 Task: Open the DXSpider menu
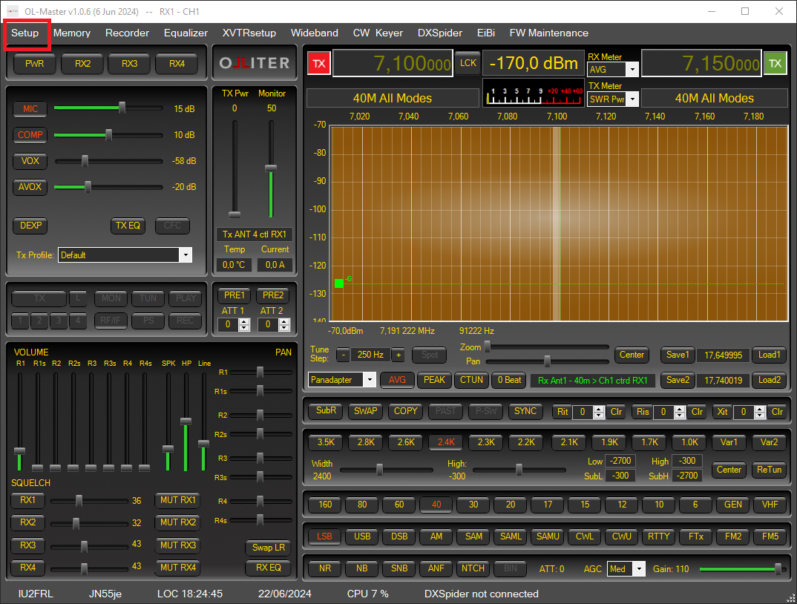coord(439,33)
